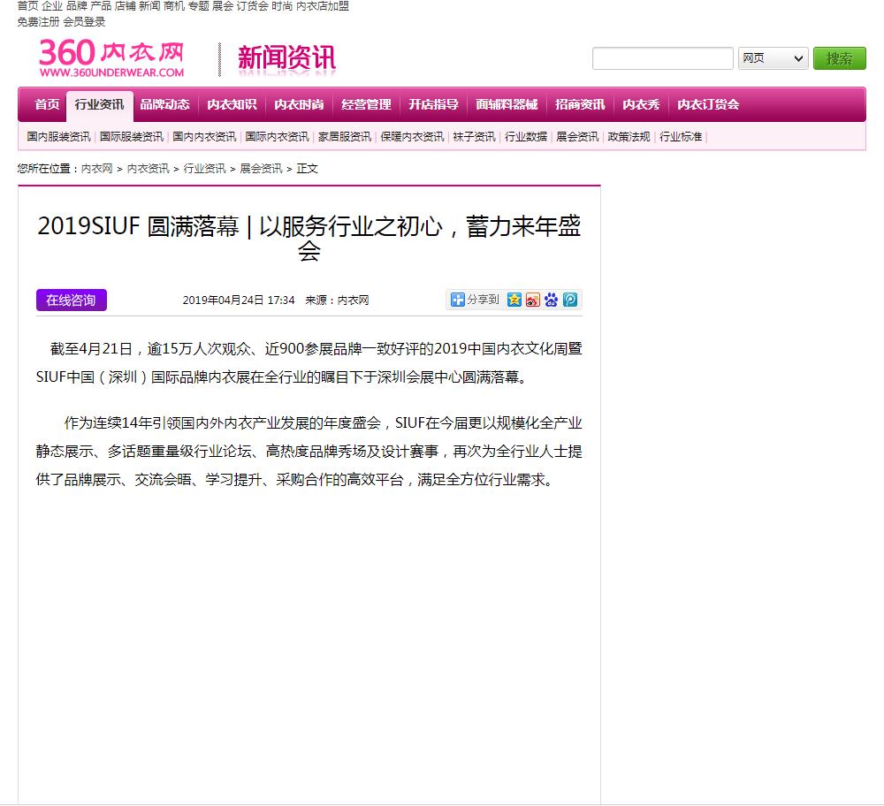Image resolution: width=884 pixels, height=806 pixels.
Task: Go to 国际内衣资讯 subcategory
Action: click(277, 137)
